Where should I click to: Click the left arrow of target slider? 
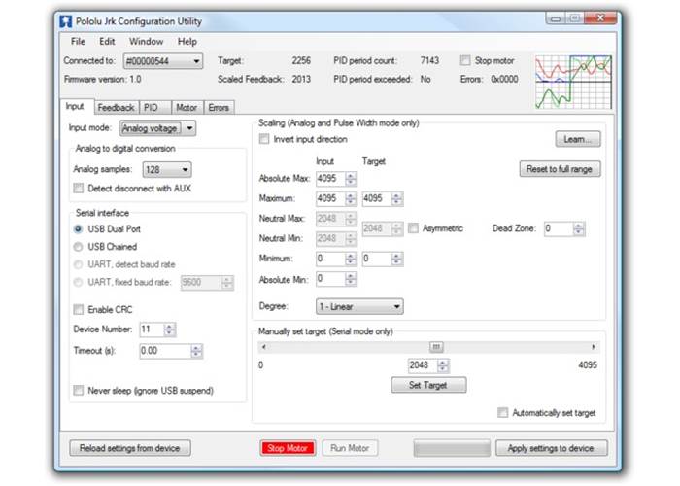261,347
